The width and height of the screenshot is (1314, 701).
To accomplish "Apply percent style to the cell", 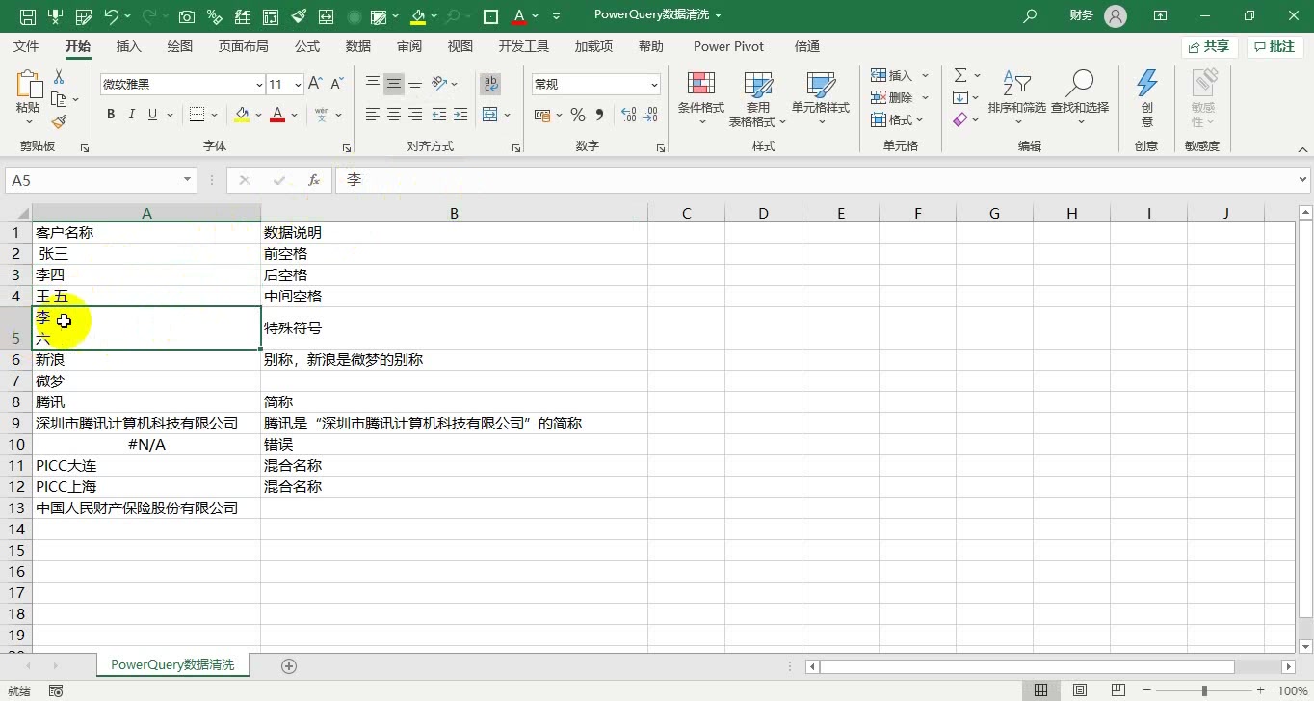I will coord(578,115).
